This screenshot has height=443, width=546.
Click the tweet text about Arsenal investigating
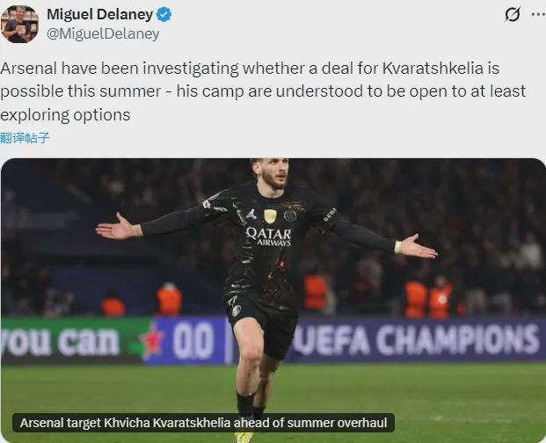pyautogui.click(x=263, y=91)
